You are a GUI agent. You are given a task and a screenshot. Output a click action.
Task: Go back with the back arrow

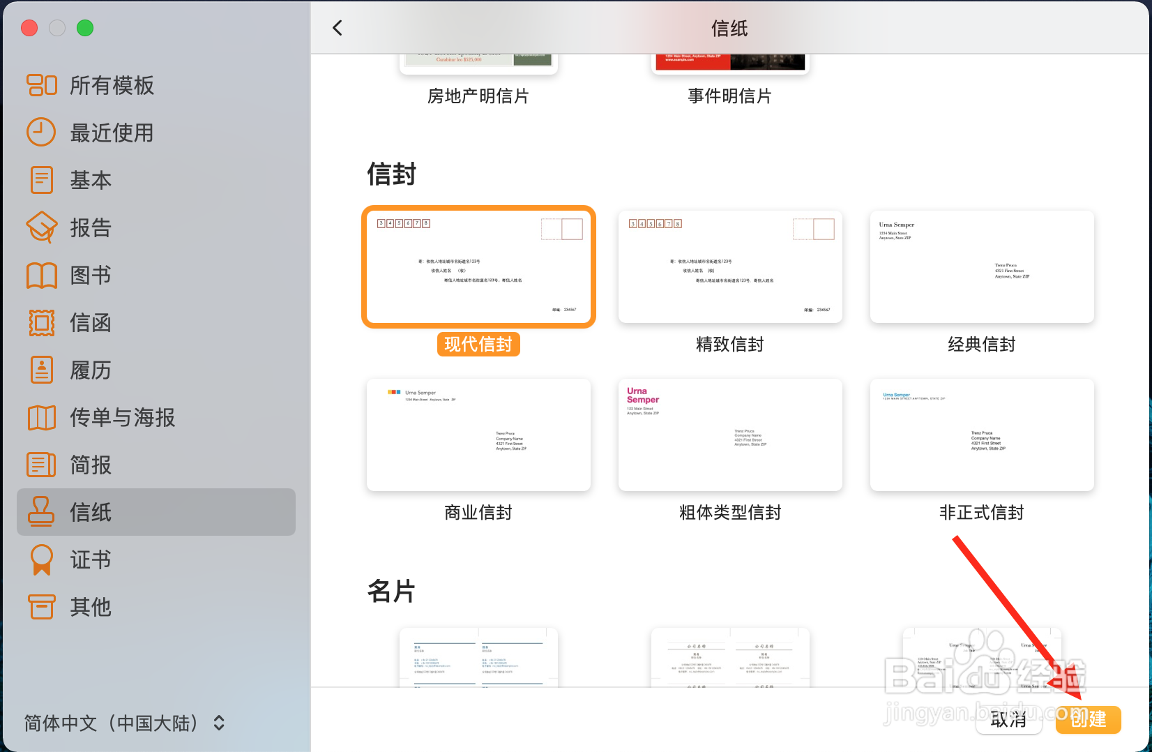coord(338,28)
